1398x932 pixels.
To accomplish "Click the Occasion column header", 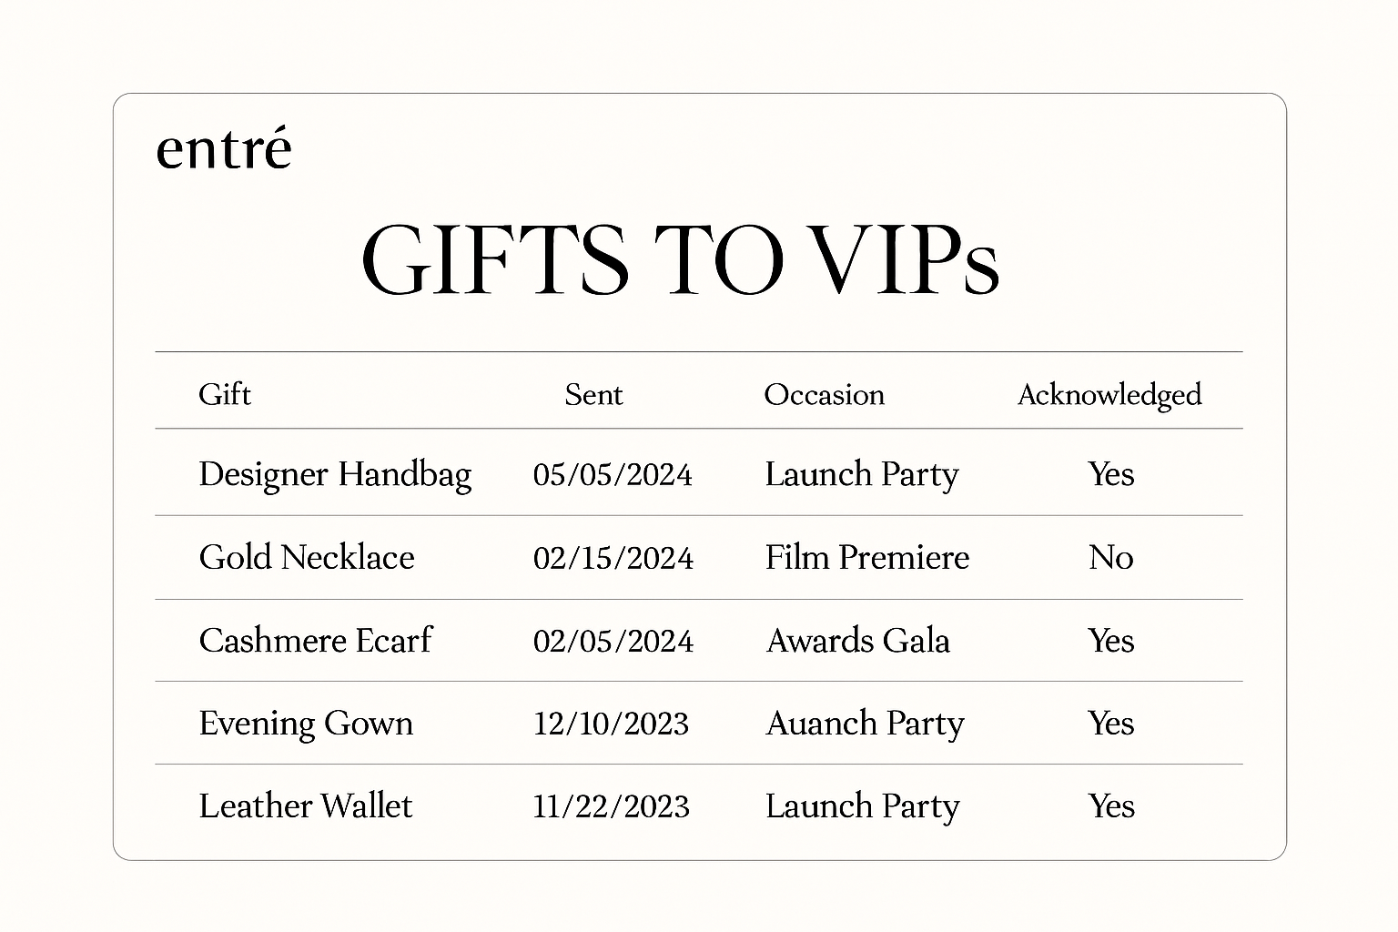I will [824, 394].
